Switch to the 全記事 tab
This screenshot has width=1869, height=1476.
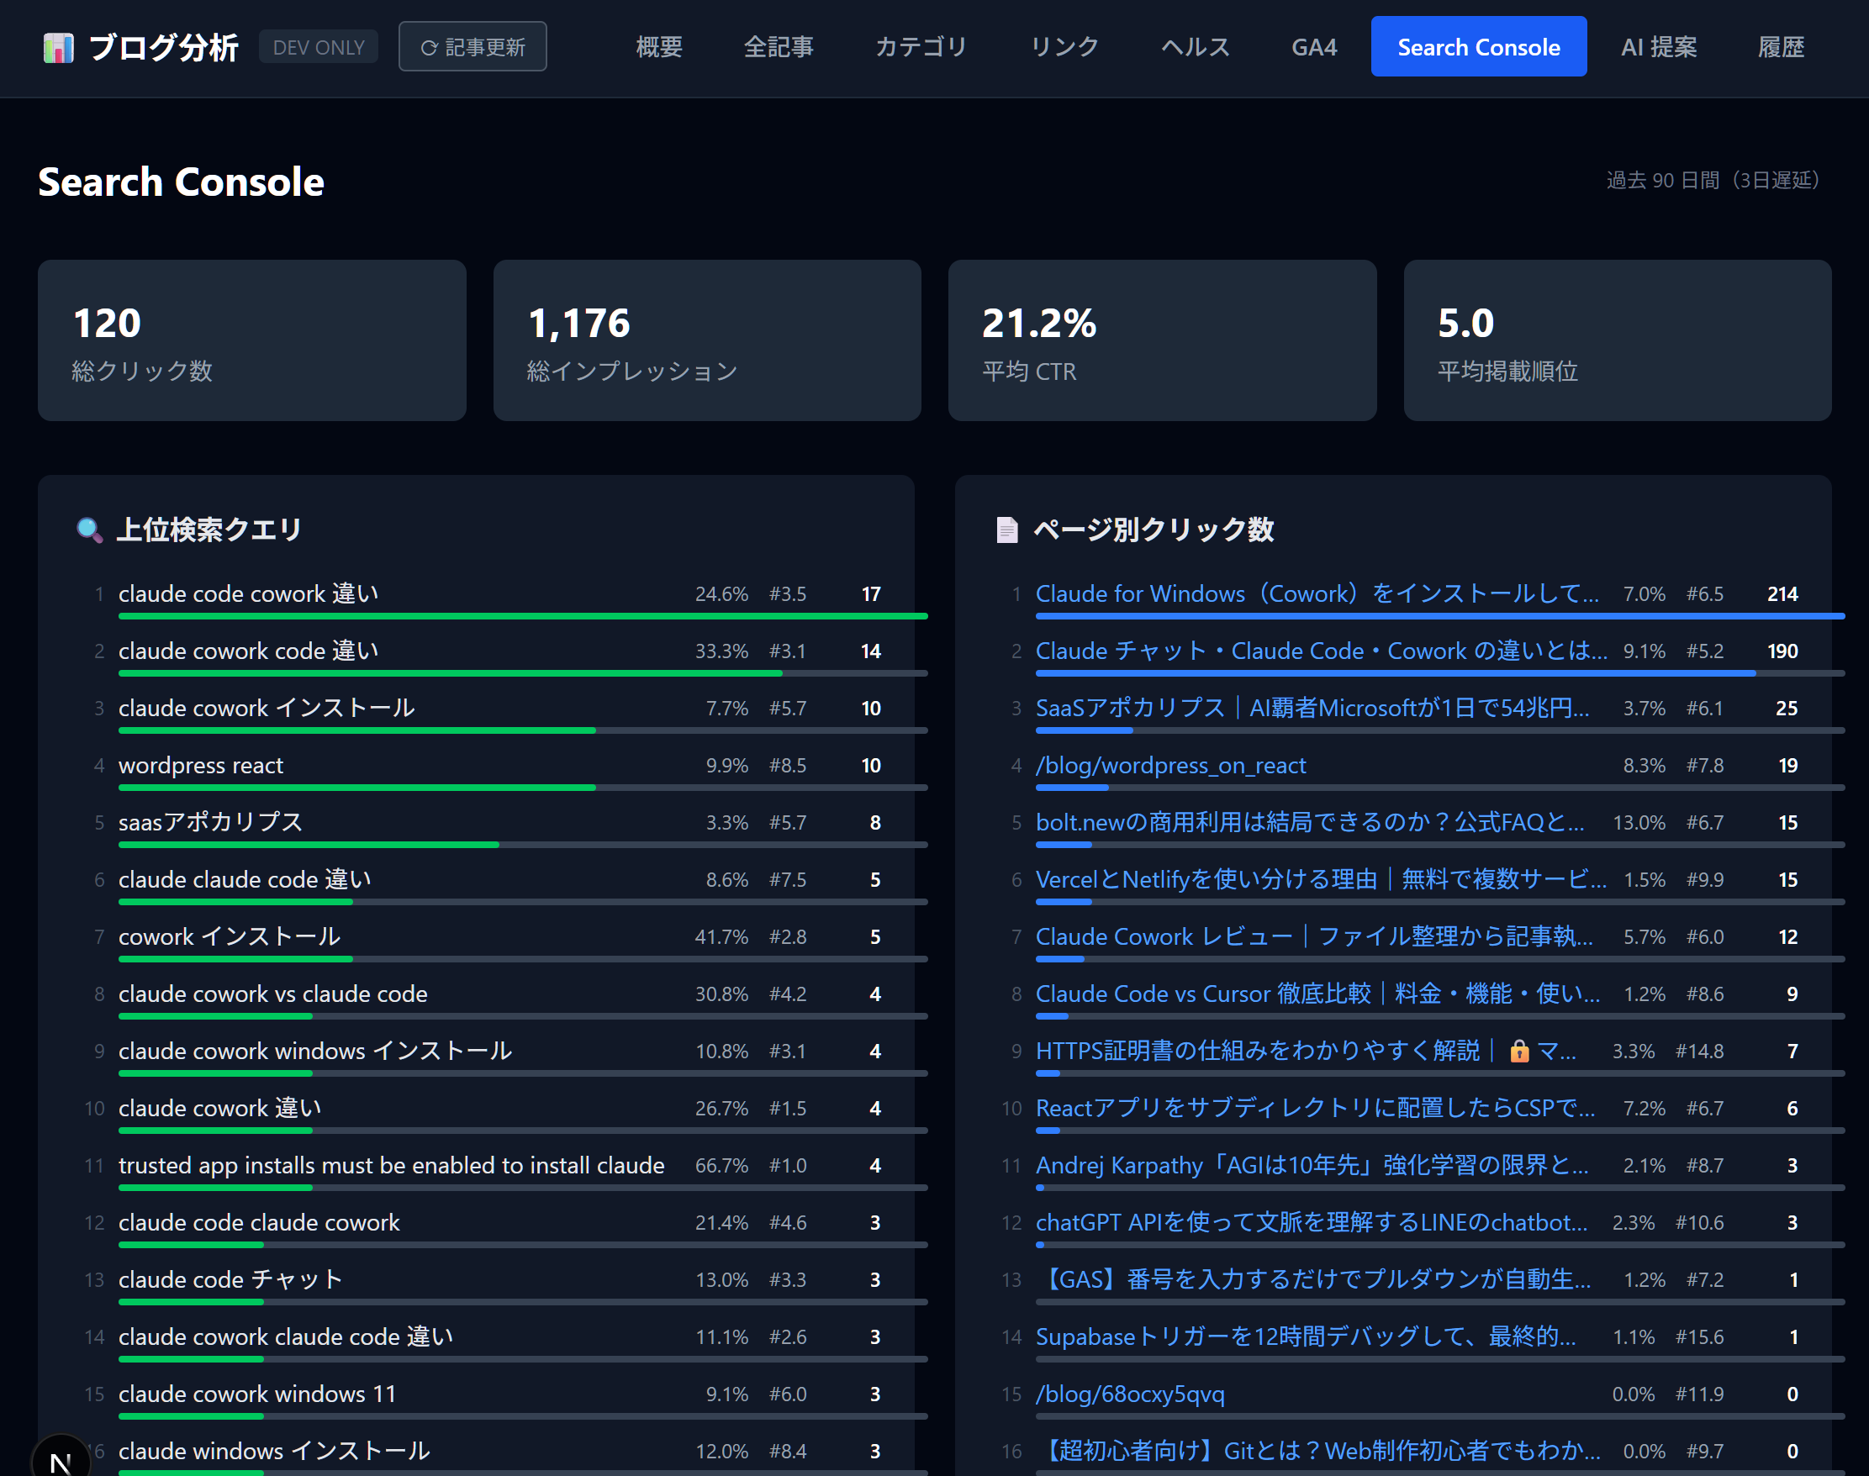(778, 47)
